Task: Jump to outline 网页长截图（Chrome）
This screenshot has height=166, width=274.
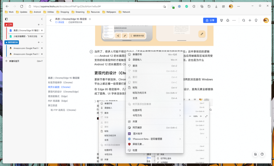Action: pos(59,87)
